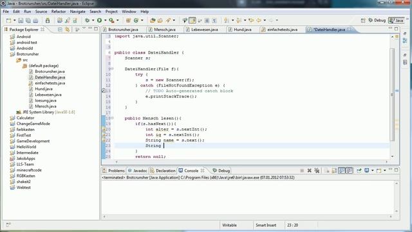Viewport: 412px width, 232px height.
Task: Click Collapse All in Package Explorer
Action: [60, 30]
